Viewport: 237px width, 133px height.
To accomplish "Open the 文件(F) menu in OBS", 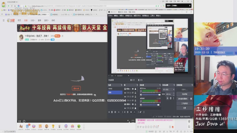I will [x=110, y=16].
